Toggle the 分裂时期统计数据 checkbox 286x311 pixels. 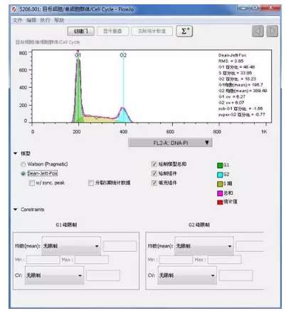[91, 183]
